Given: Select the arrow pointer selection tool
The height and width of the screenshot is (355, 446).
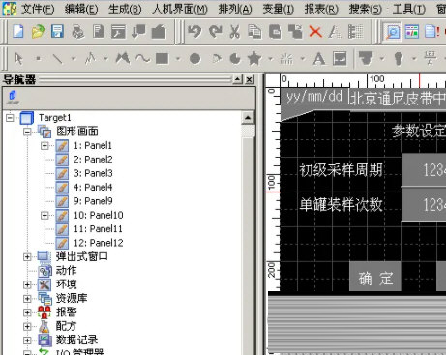Looking at the screenshot, I should [x=18, y=59].
